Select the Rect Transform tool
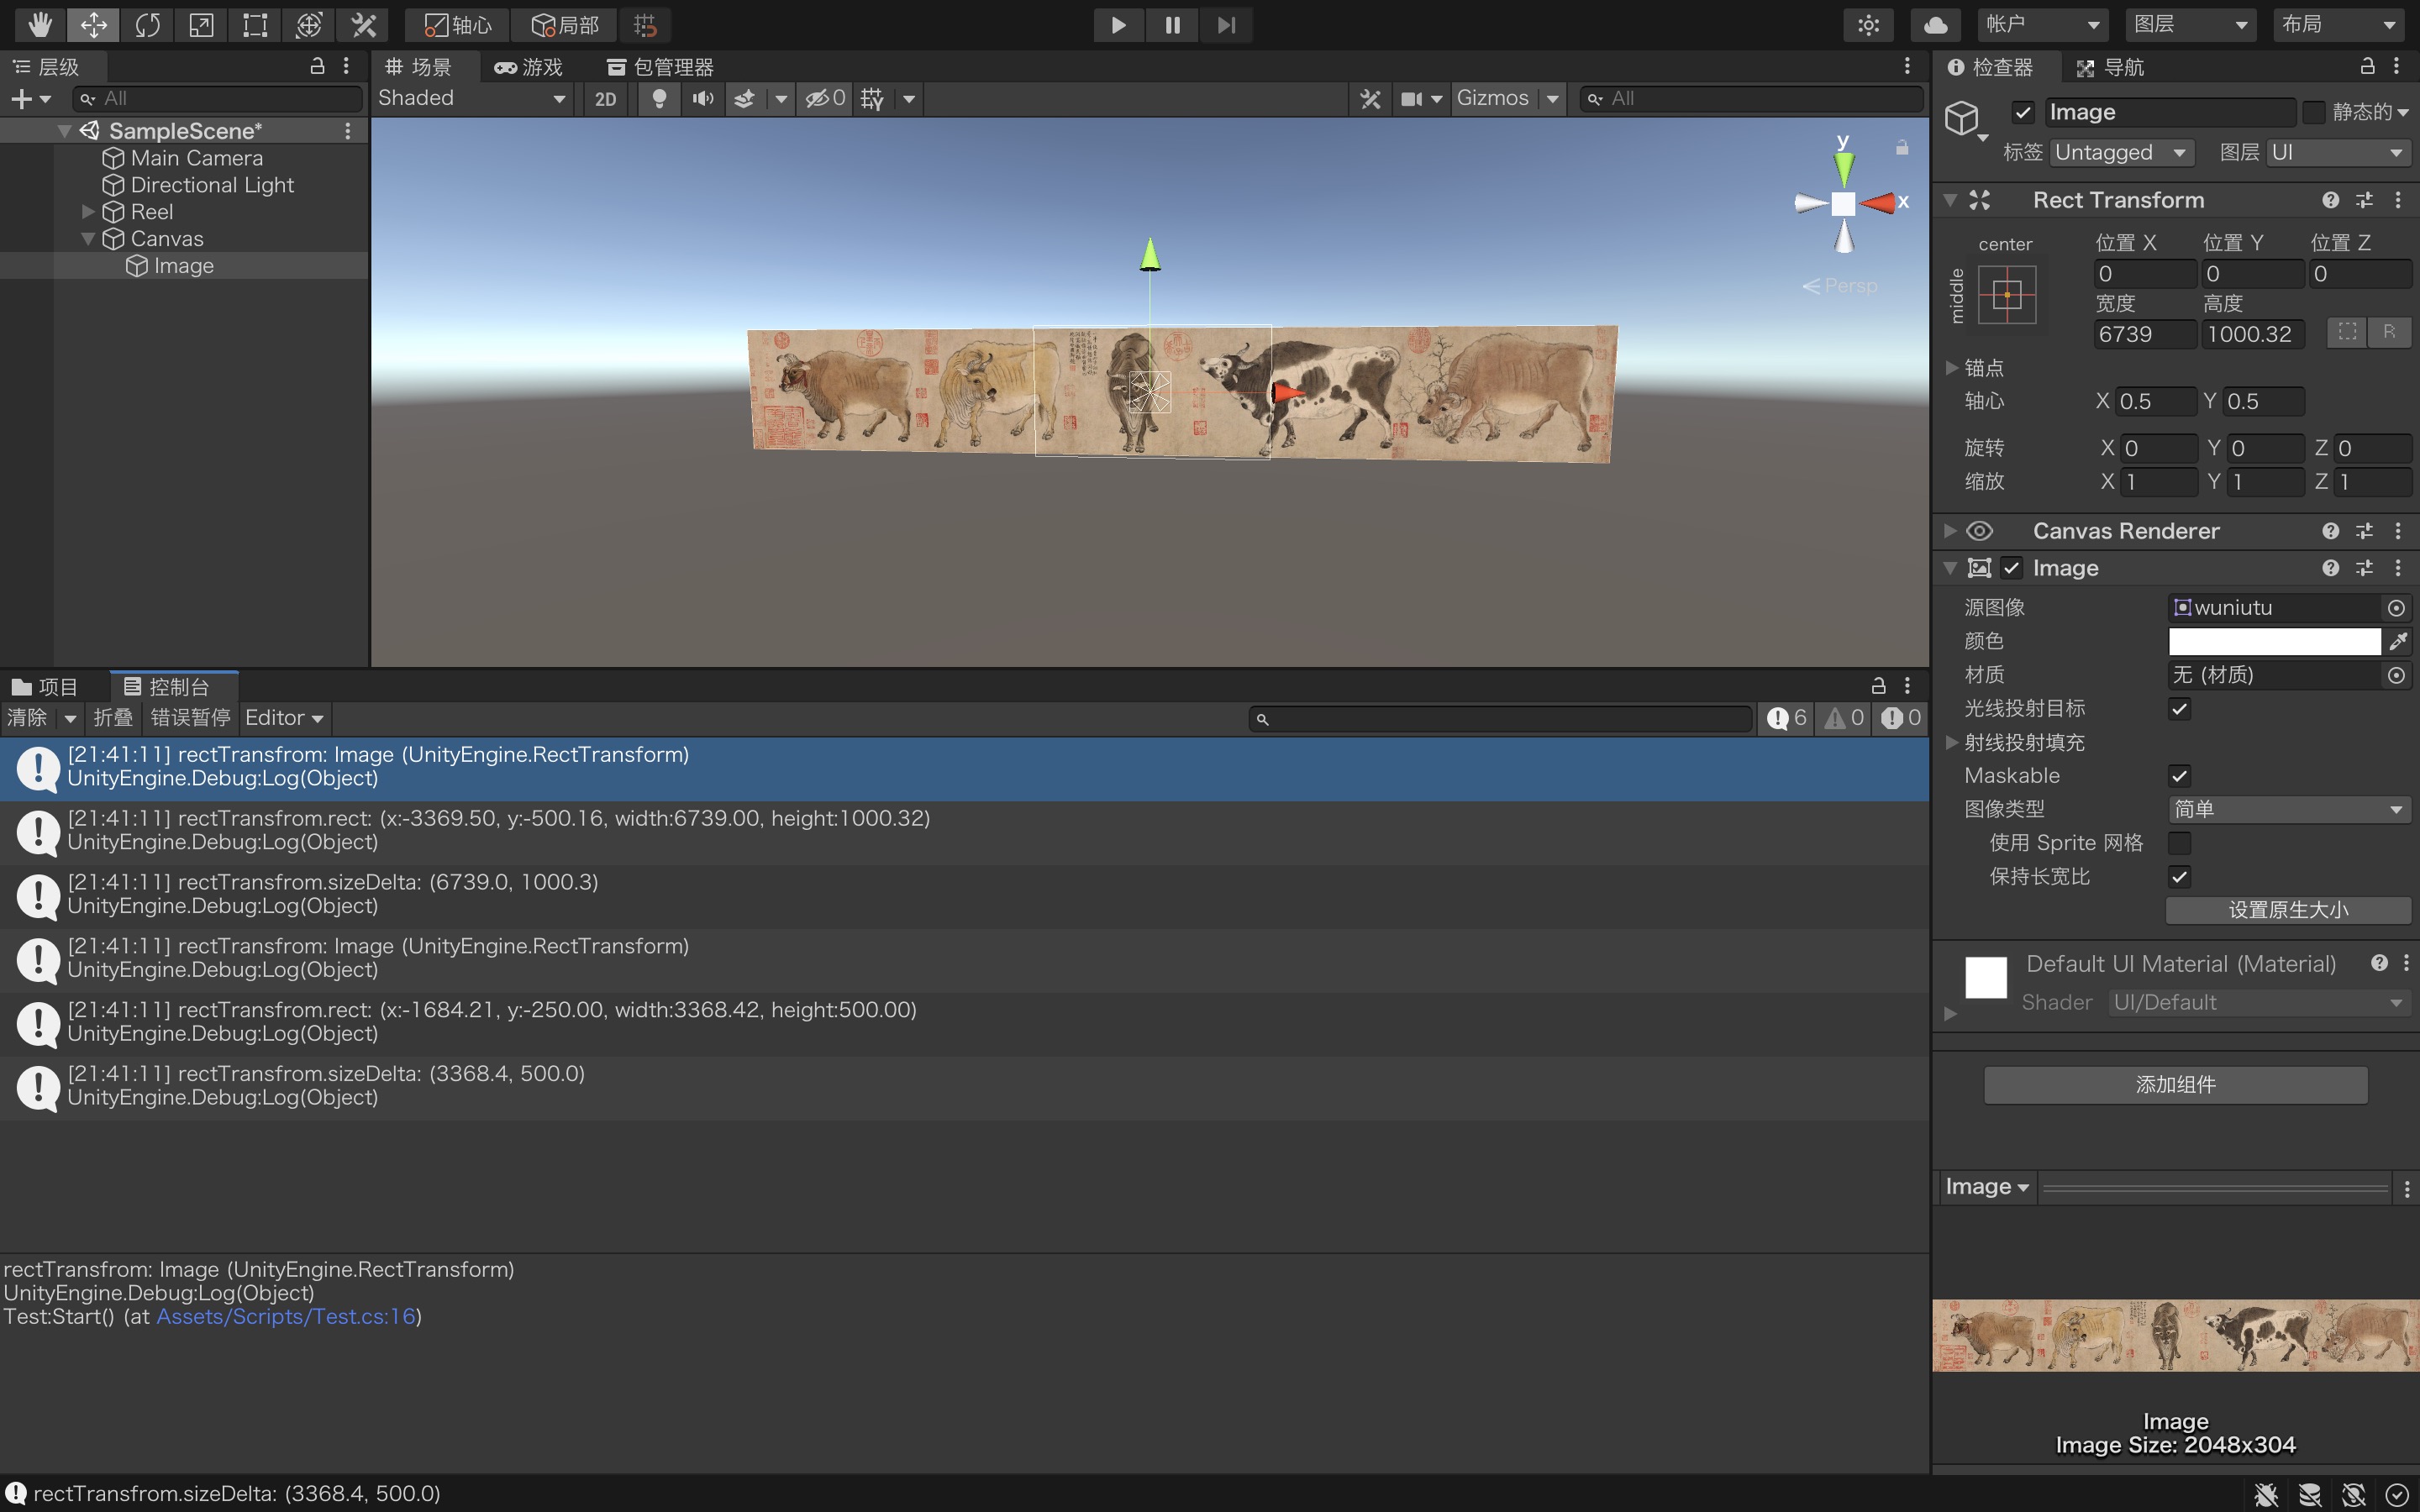Screen dimensions: 2420x1512 tap(255, 25)
